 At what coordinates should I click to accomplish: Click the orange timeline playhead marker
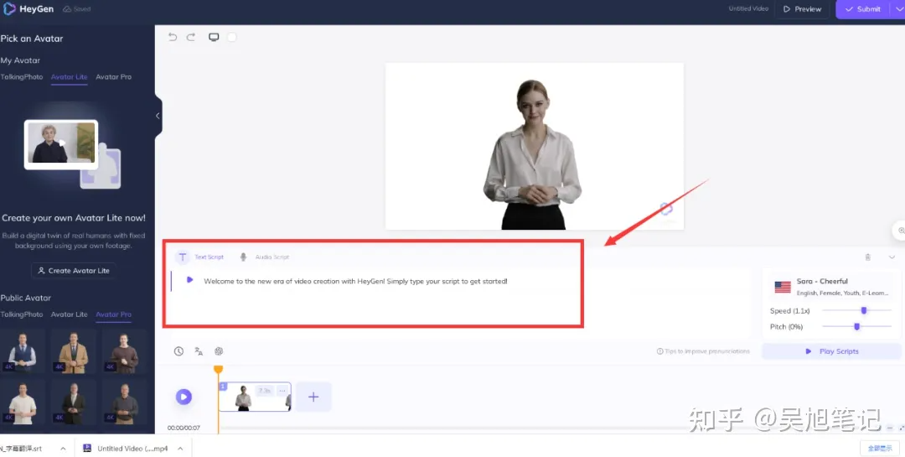click(x=218, y=369)
